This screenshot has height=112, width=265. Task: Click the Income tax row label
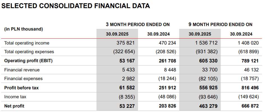click(x=16, y=97)
